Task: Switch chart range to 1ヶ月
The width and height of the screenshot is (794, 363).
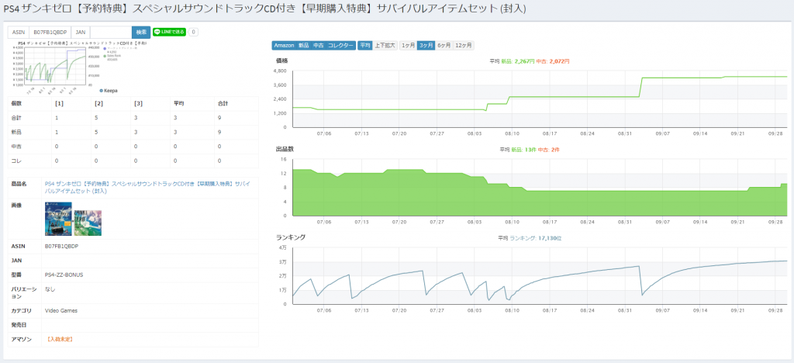Action: click(407, 46)
